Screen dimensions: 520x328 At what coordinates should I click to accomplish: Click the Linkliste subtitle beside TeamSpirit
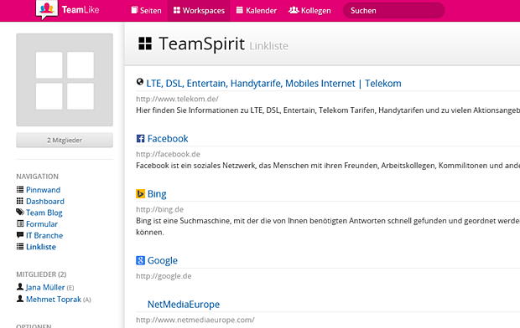[x=268, y=46]
